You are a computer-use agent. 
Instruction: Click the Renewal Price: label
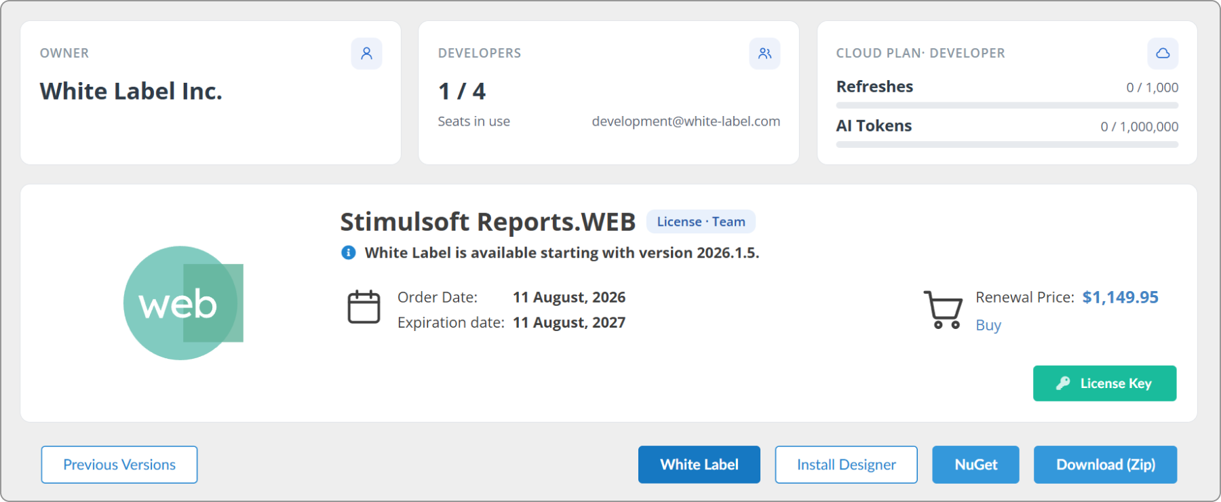tap(1025, 297)
